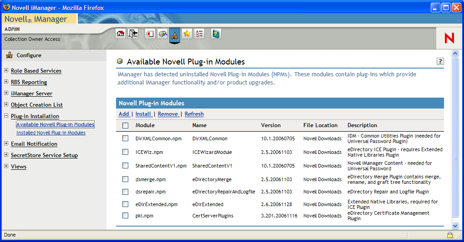Click the Version column header
Viewport: 464px width, 242px height.
(271, 125)
